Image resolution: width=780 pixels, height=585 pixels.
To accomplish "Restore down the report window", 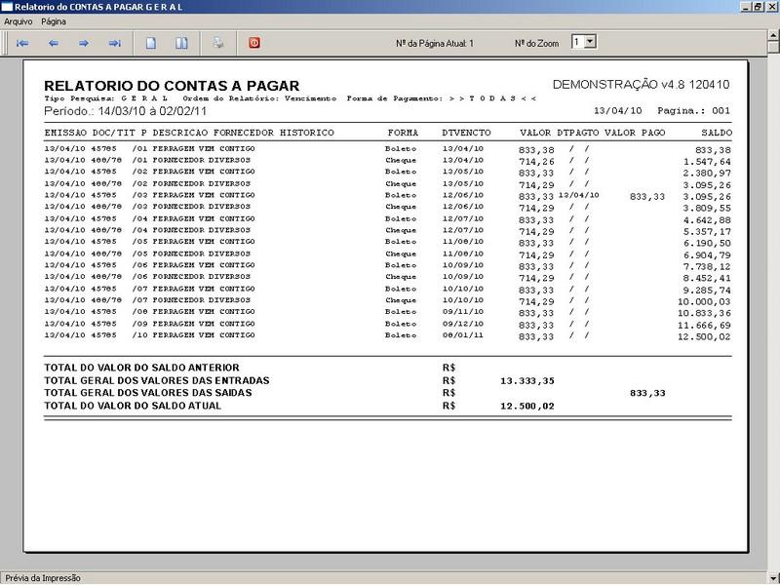I will [757, 7].
